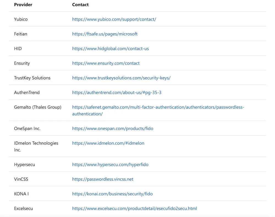The height and width of the screenshot is (217, 275).
Task: Open the excelsecu.com product detail link
Action: point(134,208)
